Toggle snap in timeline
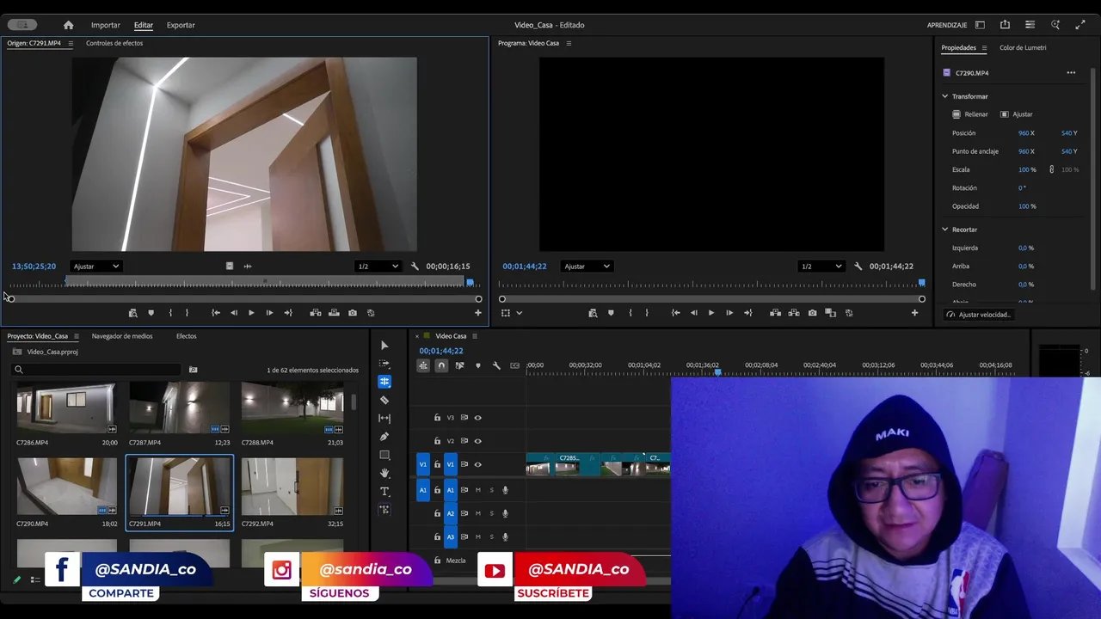Screen dimensions: 1101x619 coord(441,365)
